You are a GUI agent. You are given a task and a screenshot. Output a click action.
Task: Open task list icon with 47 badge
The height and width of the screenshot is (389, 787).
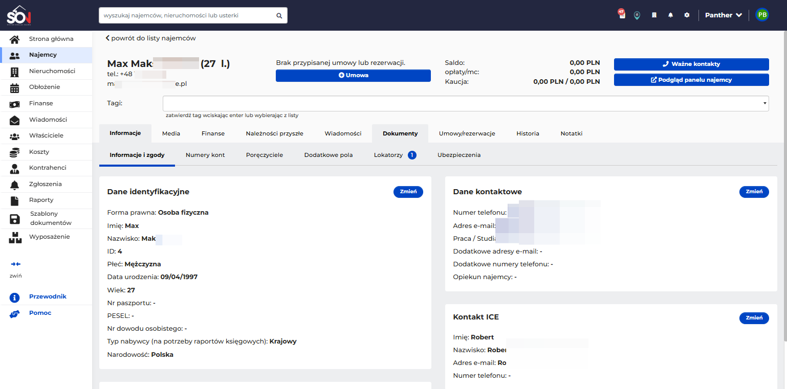[622, 14]
